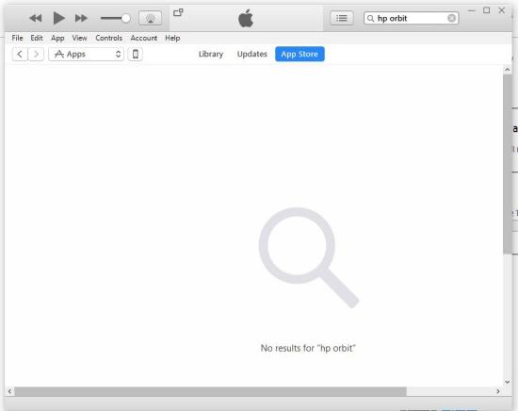Go back with the back arrow button

[x=20, y=55]
